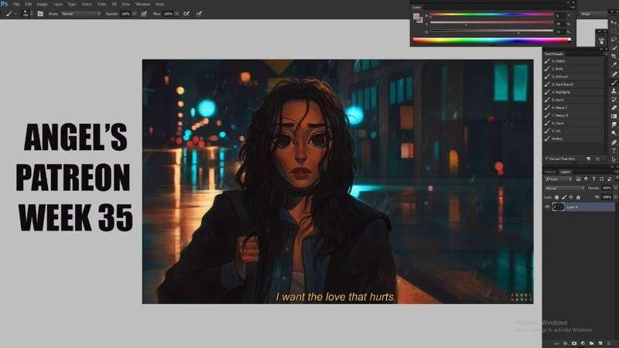Viewport: 619px width, 348px height.
Task: Lock transparent pixels of the layer
Action: tap(556, 197)
